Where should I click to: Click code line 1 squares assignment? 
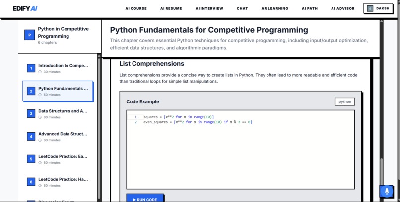point(179,117)
